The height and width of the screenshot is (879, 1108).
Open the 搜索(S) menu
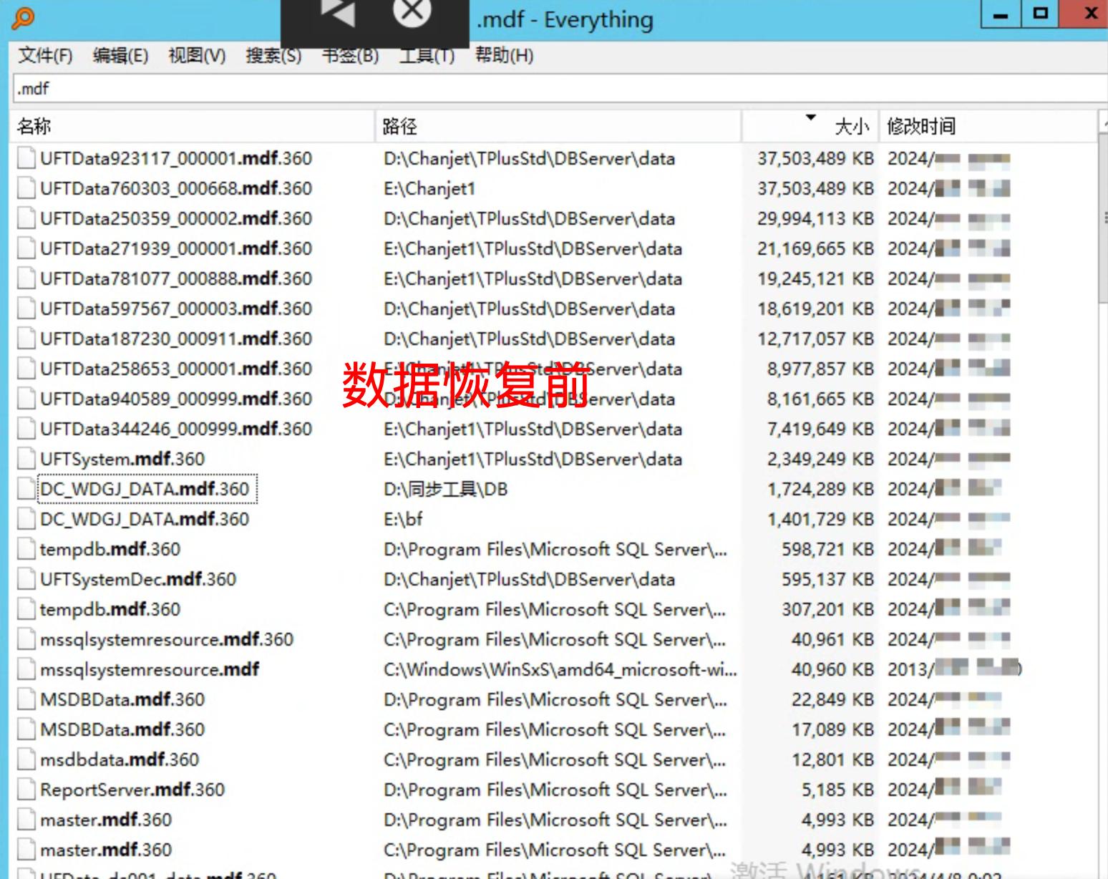point(274,55)
